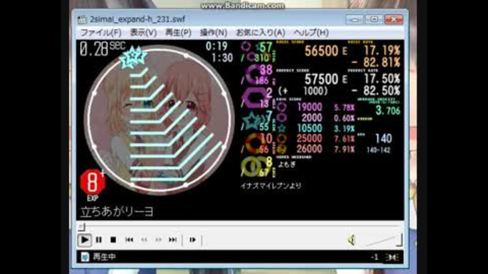Image resolution: width=488 pixels, height=274 pixels.
Task: Click the elapsed time 0:19
Action: click(217, 47)
